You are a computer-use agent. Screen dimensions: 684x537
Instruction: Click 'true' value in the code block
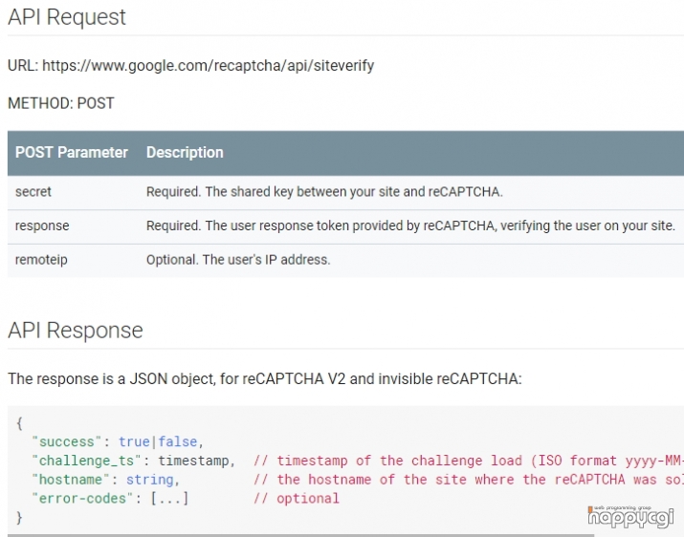(x=134, y=442)
